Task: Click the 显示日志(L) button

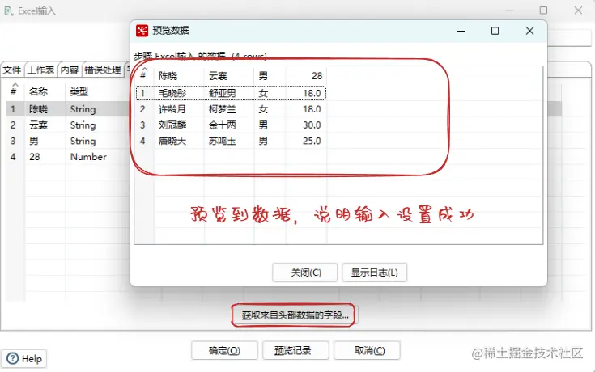Action: point(375,273)
